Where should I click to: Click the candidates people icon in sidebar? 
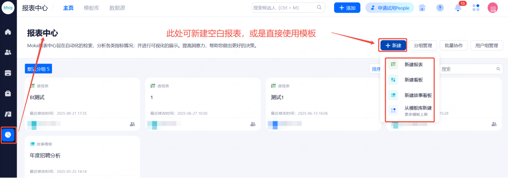tap(8, 52)
